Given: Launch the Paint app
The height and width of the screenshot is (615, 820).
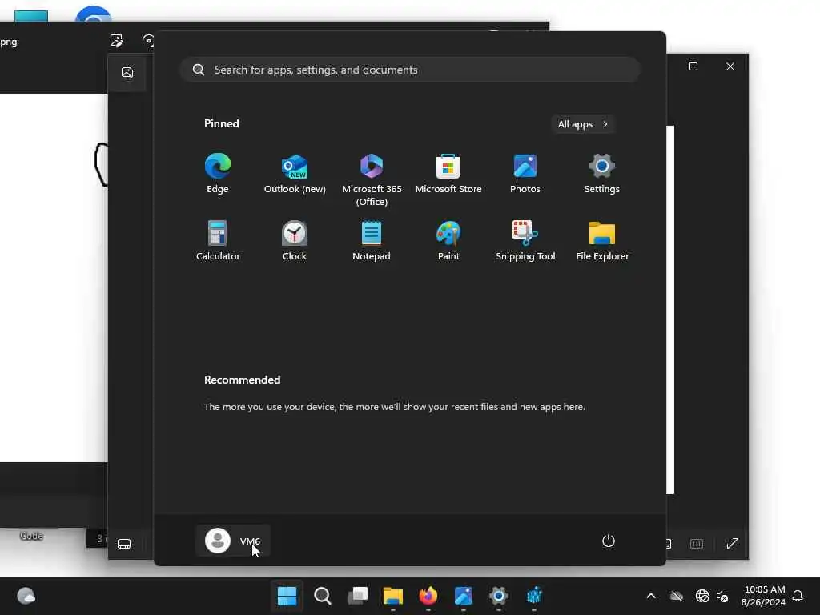Looking at the screenshot, I should point(448,240).
